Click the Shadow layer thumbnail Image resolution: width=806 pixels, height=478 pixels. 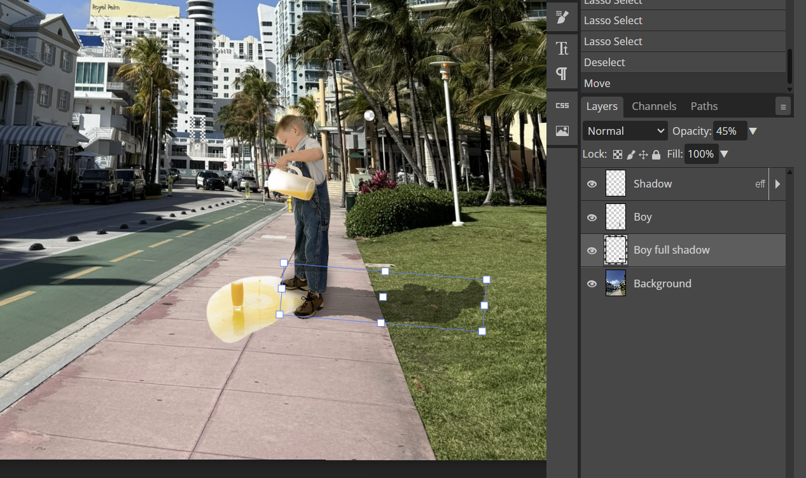coord(616,184)
